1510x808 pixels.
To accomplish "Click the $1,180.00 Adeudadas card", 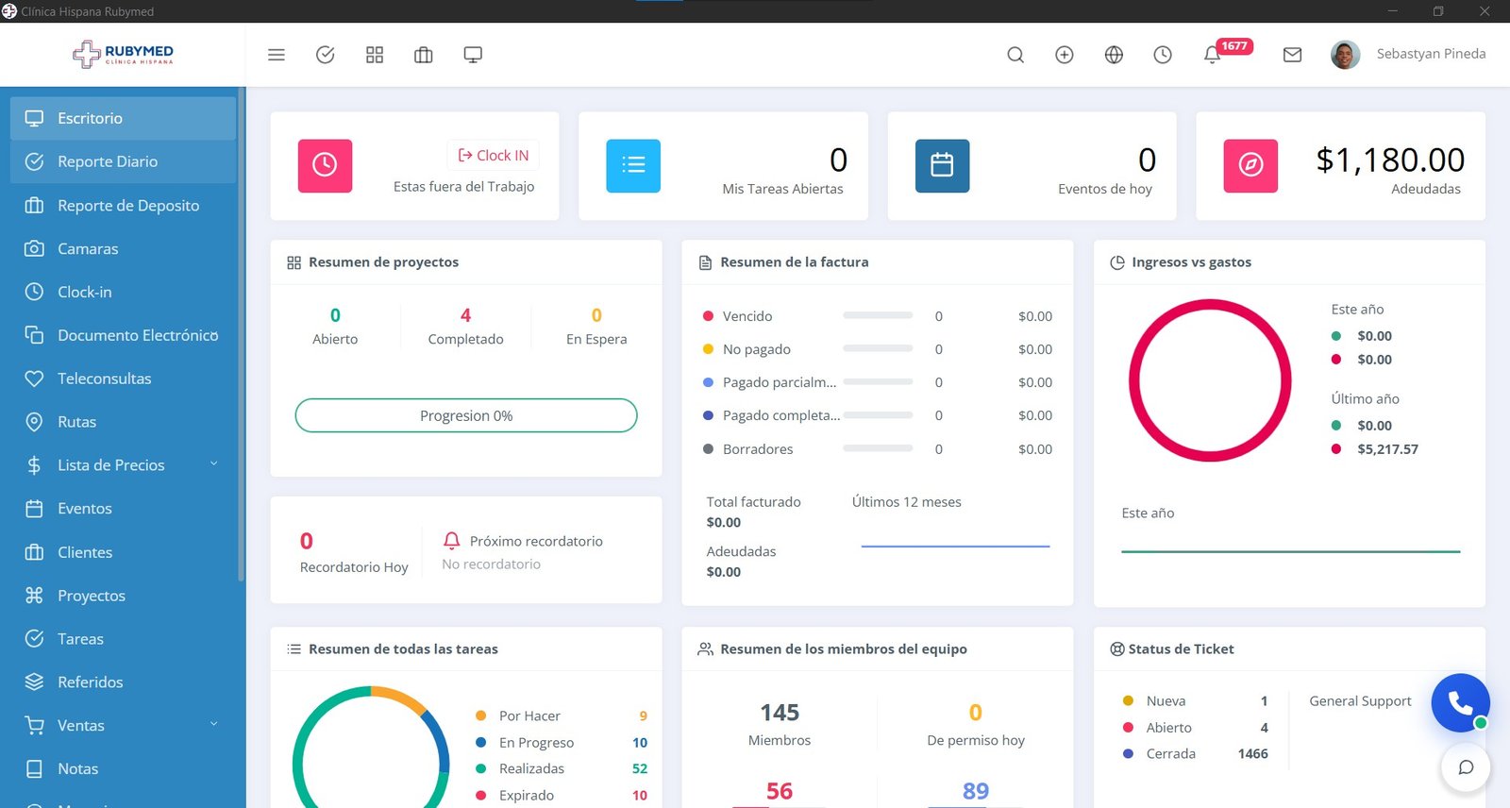I will (x=1340, y=166).
